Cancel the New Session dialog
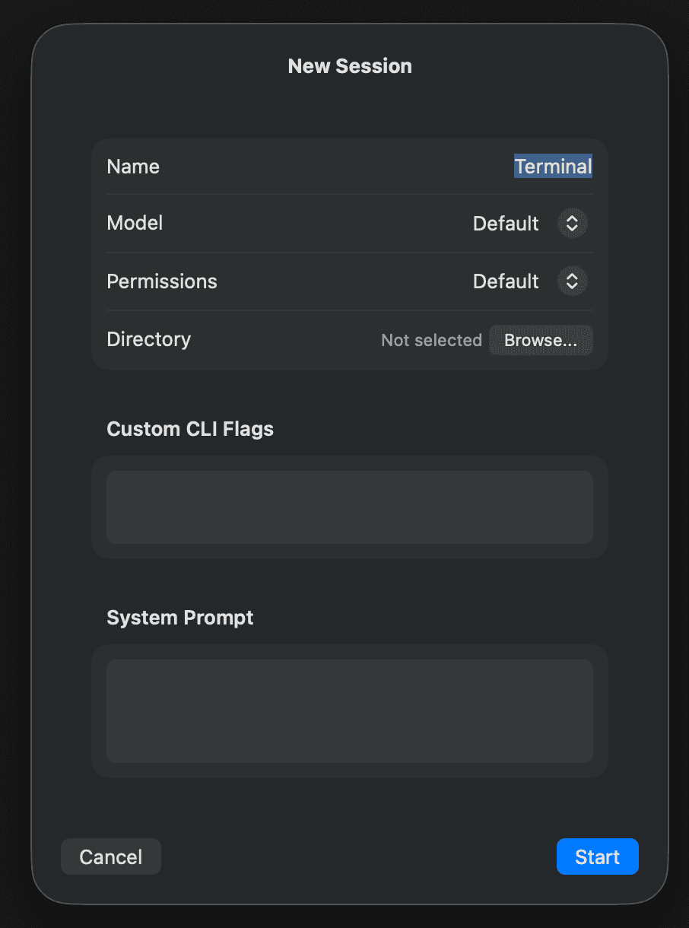This screenshot has height=928, width=689. point(111,857)
